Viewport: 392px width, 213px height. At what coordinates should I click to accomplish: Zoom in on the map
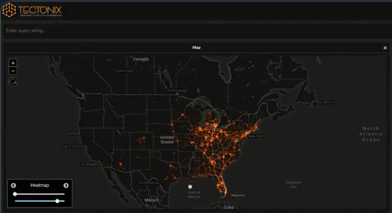pos(13,63)
